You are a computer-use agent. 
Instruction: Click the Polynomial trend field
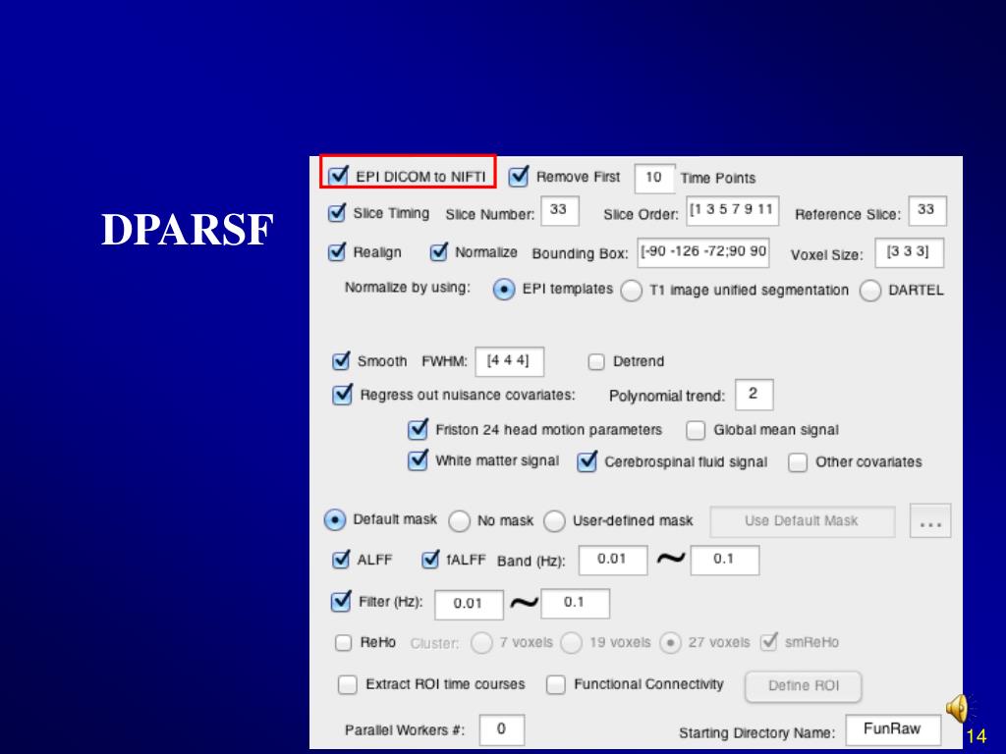(x=754, y=395)
